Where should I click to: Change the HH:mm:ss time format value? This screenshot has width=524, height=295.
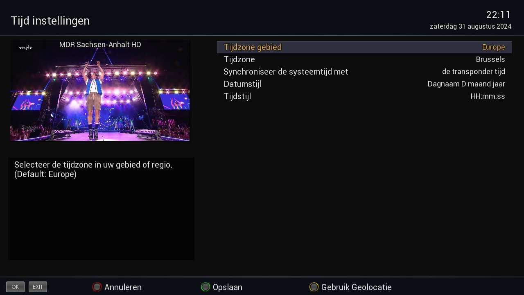(488, 96)
